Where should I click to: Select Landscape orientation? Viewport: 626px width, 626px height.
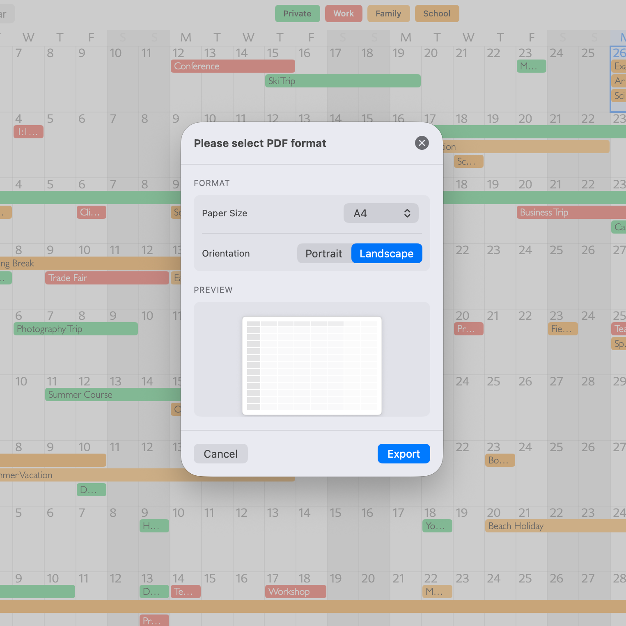pos(386,254)
